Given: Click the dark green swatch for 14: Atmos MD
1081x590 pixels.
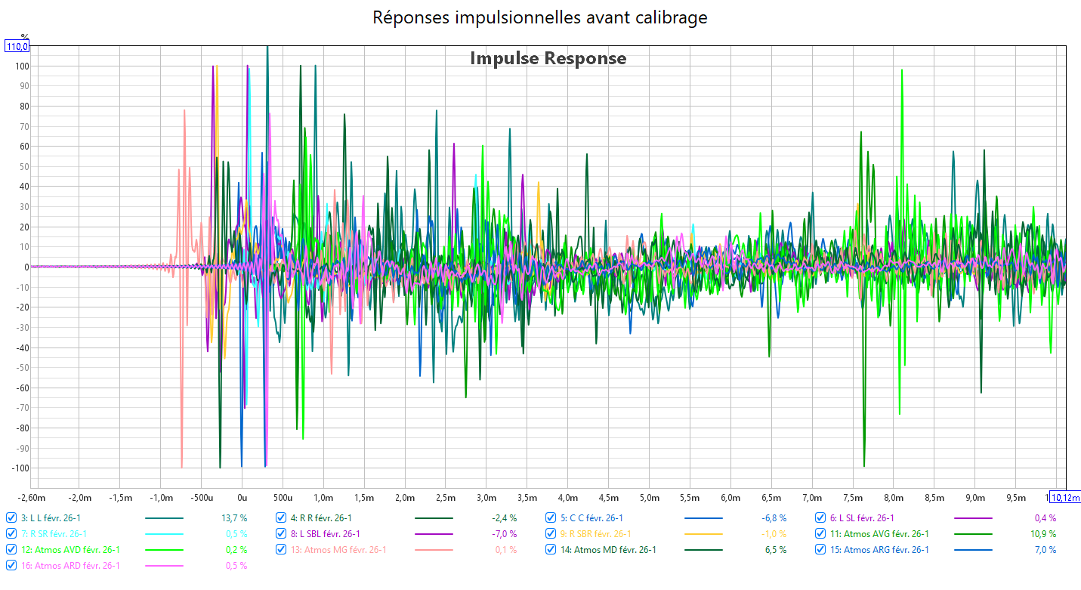Looking at the screenshot, I should pos(703,550).
